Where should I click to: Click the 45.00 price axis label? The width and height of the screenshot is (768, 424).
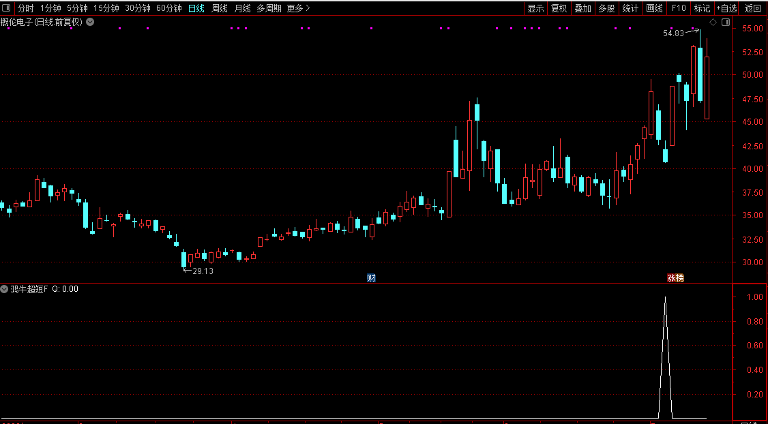pyautogui.click(x=752, y=121)
